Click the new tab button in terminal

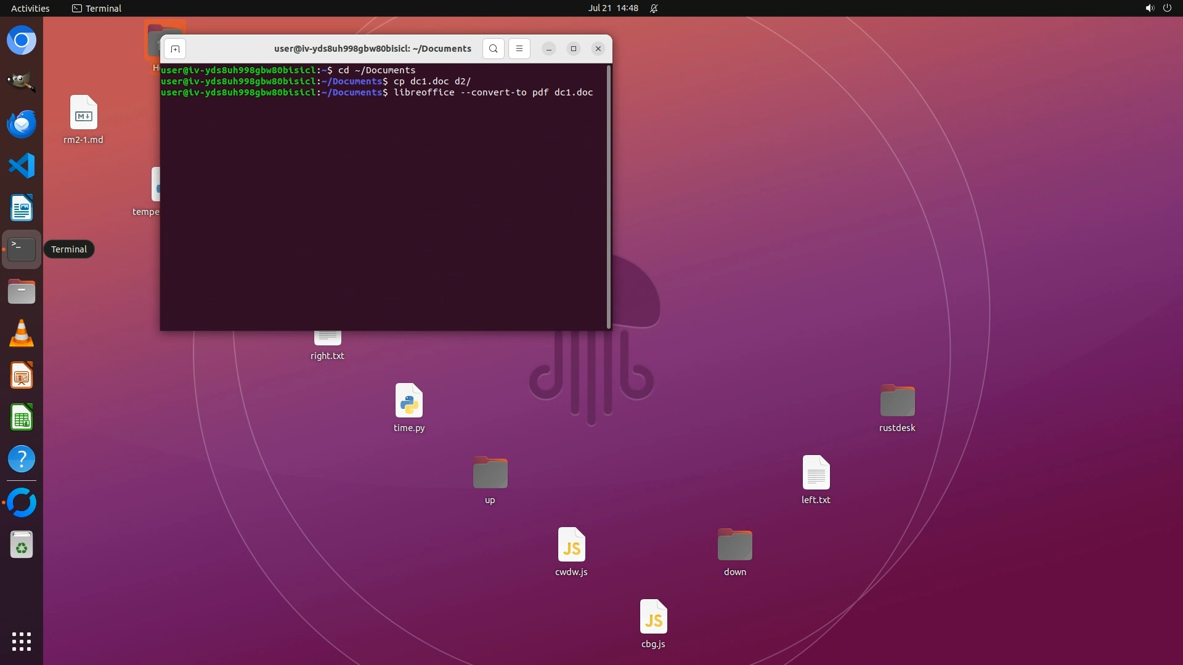coord(175,49)
